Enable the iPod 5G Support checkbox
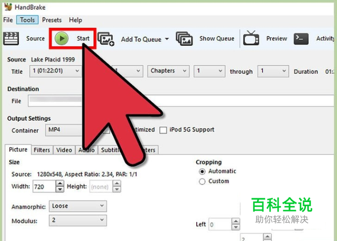 [163, 130]
